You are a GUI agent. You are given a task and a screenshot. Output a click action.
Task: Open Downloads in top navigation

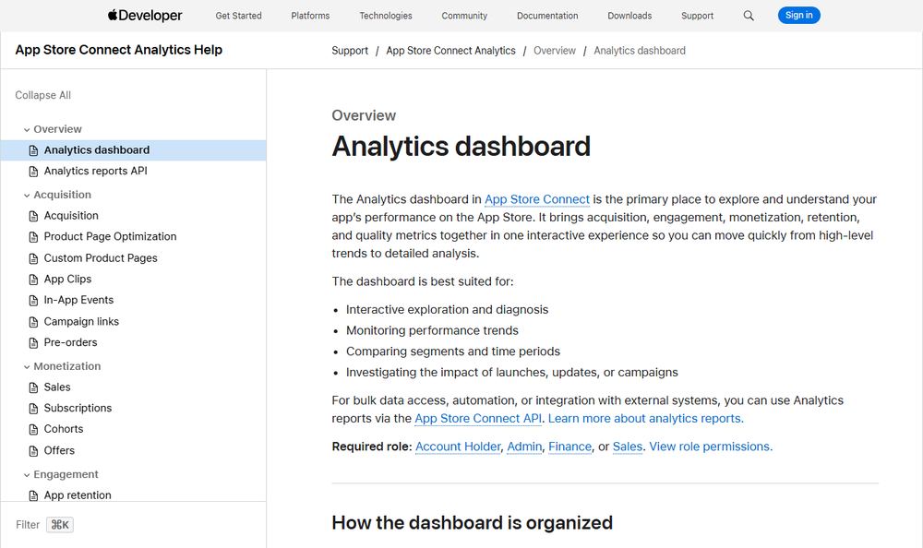click(x=629, y=16)
